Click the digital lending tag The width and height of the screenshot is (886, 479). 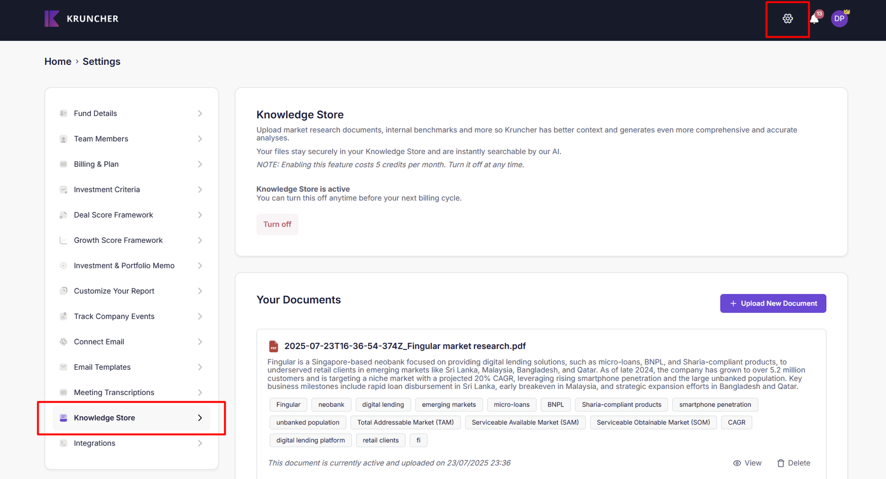383,405
